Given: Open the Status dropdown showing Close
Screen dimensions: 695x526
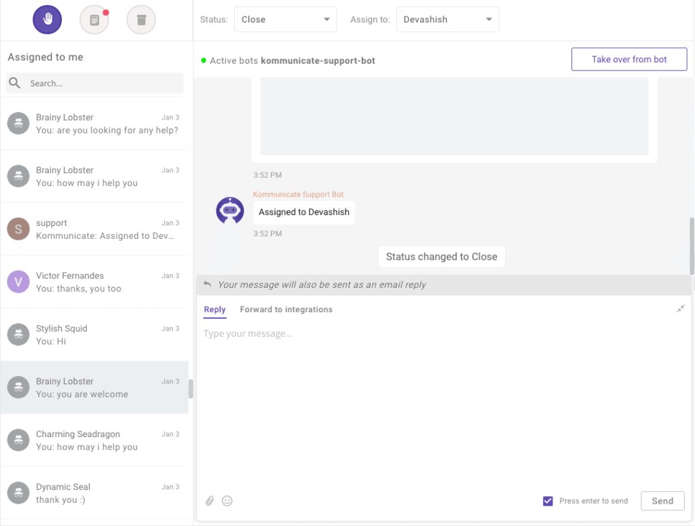Looking at the screenshot, I should [x=285, y=19].
